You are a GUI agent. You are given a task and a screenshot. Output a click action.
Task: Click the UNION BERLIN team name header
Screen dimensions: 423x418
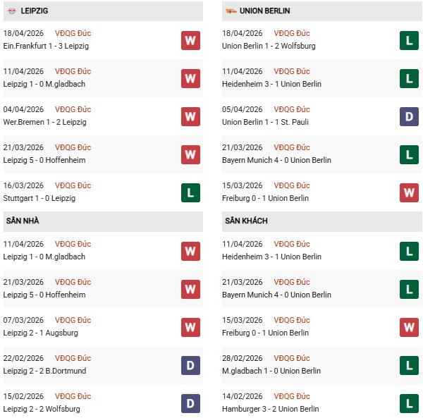coord(264,11)
